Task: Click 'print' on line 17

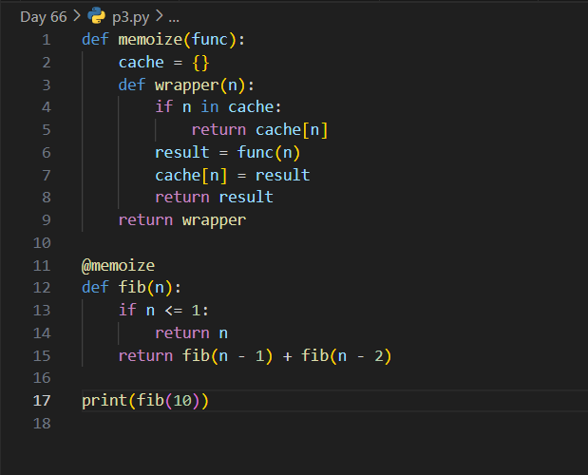Action: 104,401
